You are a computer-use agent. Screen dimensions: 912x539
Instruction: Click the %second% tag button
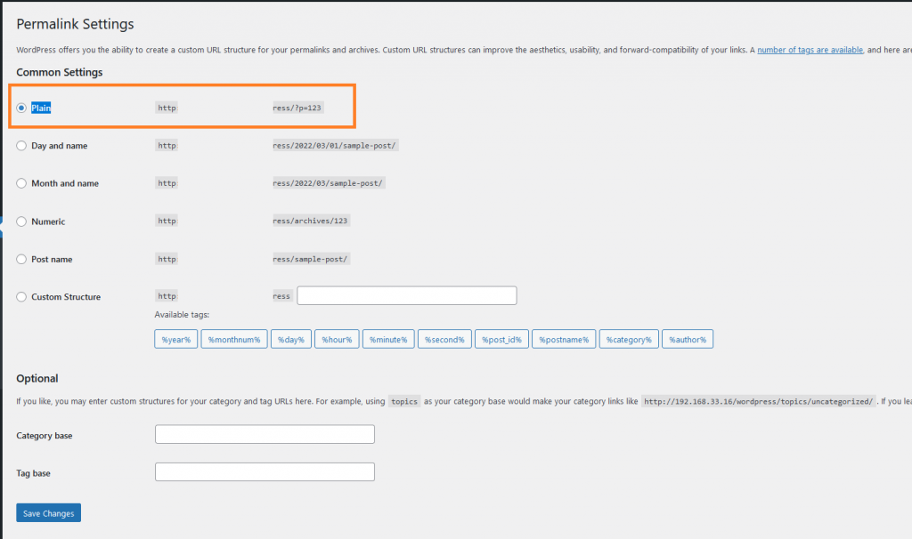444,339
